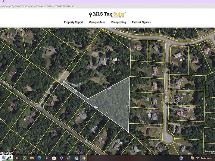The height and width of the screenshot is (161, 215).
Task: Click the browser address bar URL
Action: coord(37,6)
